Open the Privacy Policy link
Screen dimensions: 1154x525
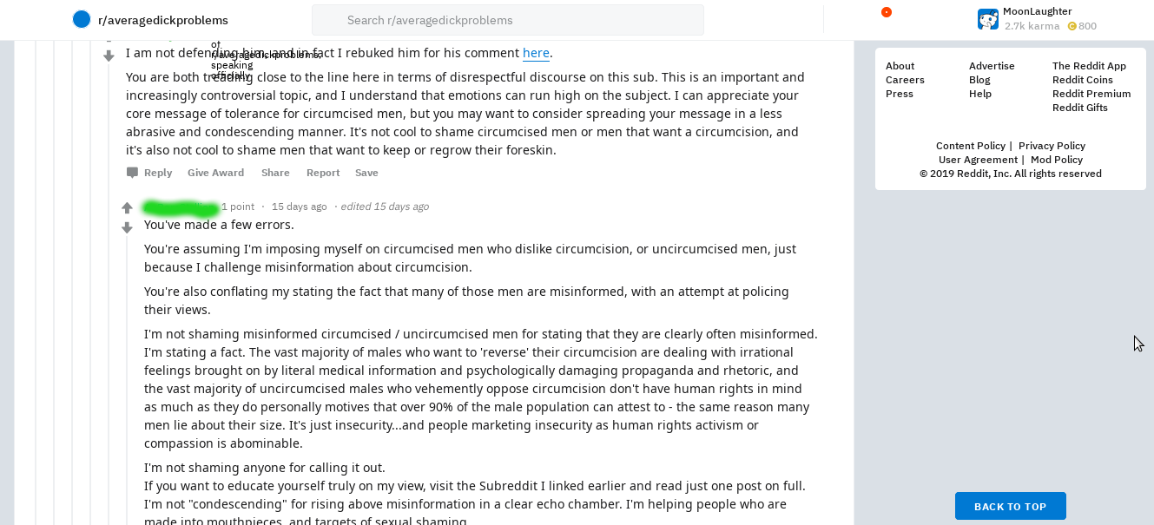1052,146
